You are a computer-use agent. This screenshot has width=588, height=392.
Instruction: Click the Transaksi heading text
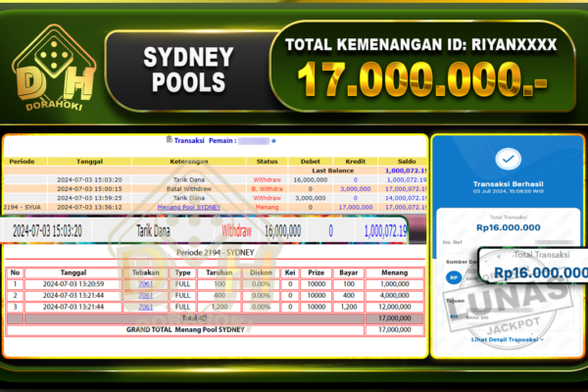(x=189, y=141)
